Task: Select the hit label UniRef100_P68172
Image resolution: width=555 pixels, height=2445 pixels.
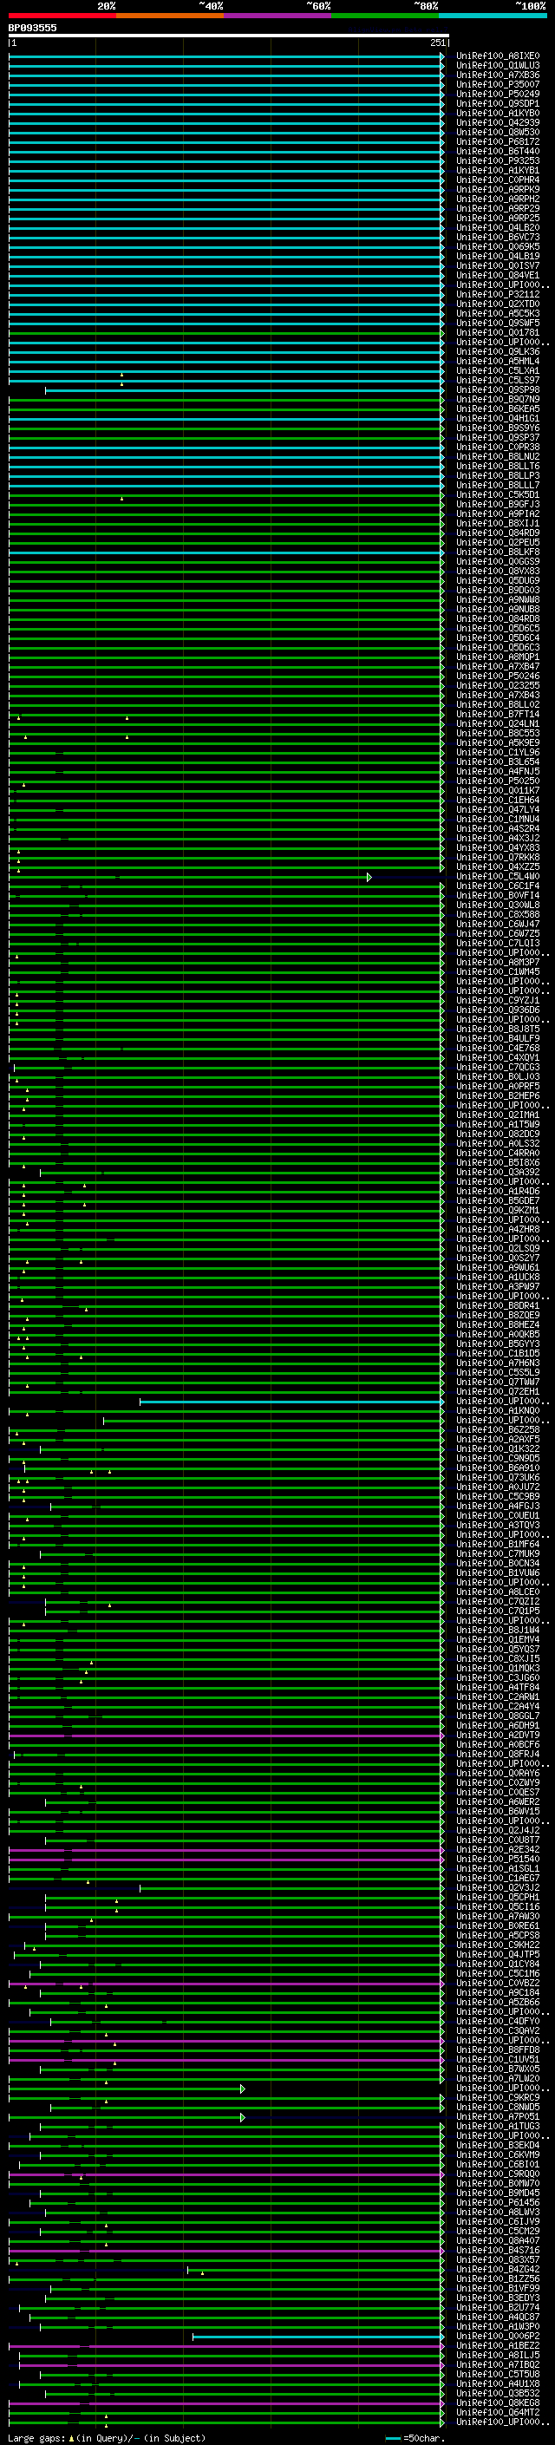Action: click(x=498, y=141)
